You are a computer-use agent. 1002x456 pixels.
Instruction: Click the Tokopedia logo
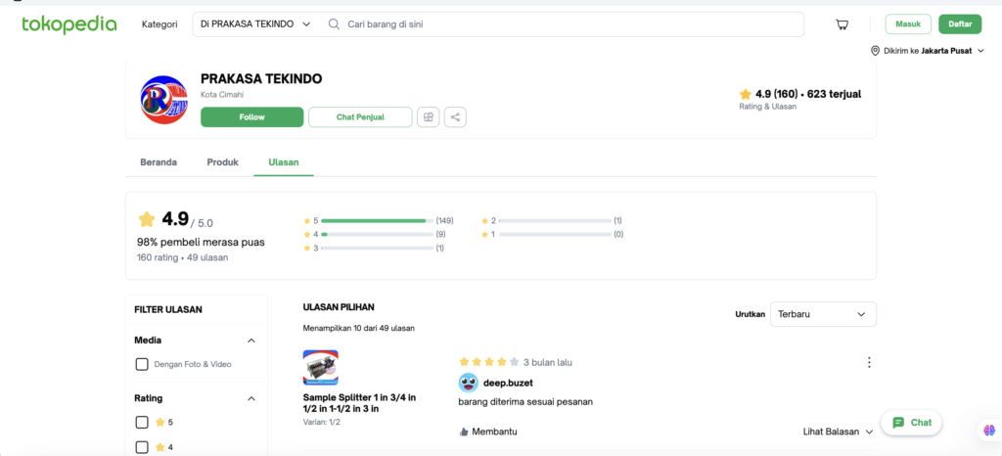pos(69,24)
